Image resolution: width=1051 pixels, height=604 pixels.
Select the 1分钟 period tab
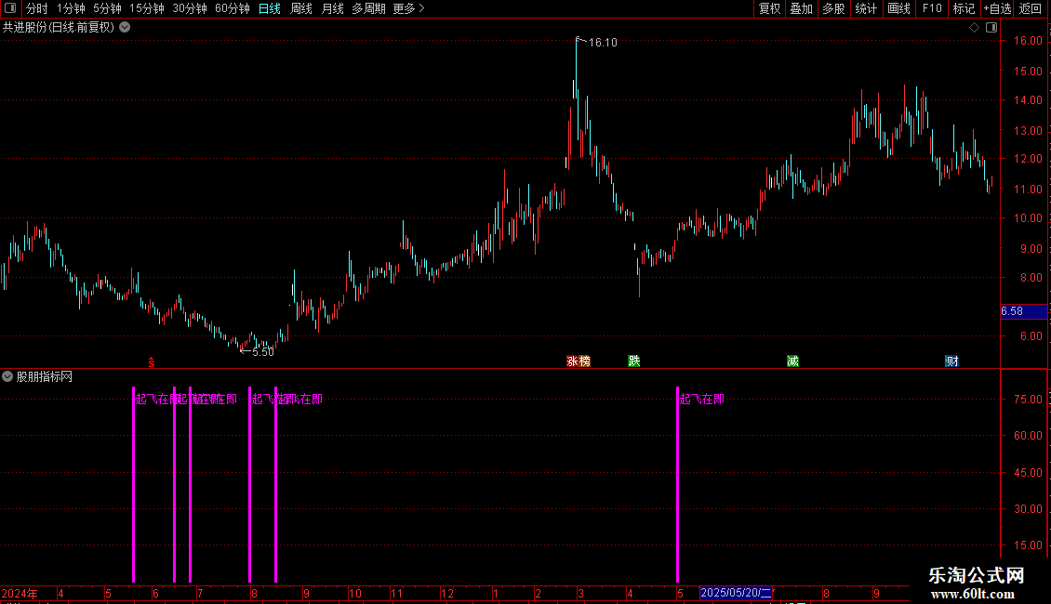71,8
